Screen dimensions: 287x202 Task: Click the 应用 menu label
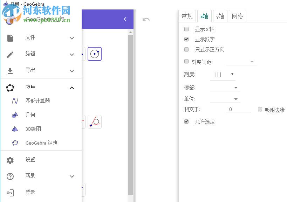point(30,87)
